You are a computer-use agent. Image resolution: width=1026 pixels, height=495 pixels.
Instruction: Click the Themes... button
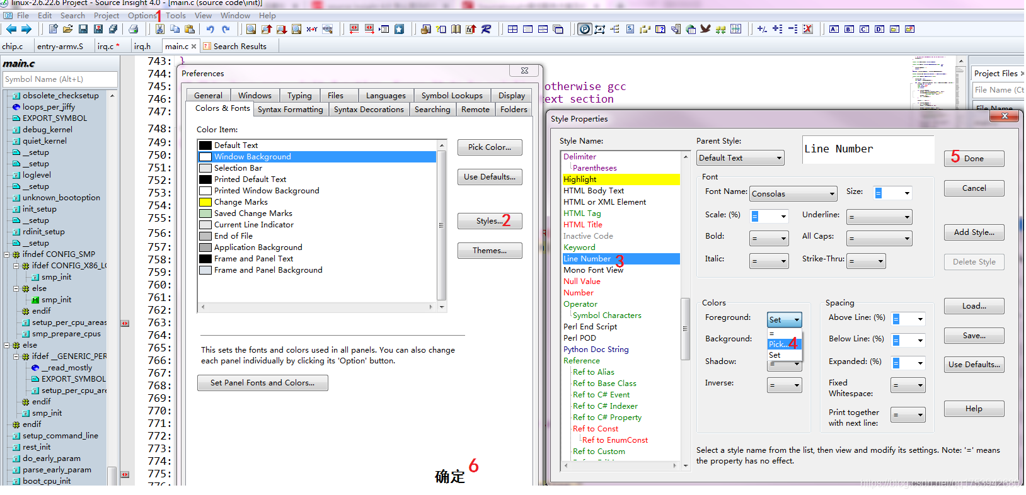click(490, 251)
